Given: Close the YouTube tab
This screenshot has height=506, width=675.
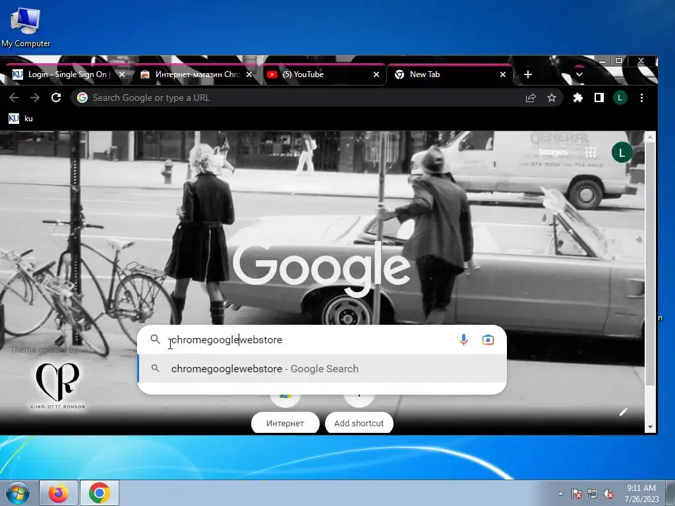Looking at the screenshot, I should point(376,74).
